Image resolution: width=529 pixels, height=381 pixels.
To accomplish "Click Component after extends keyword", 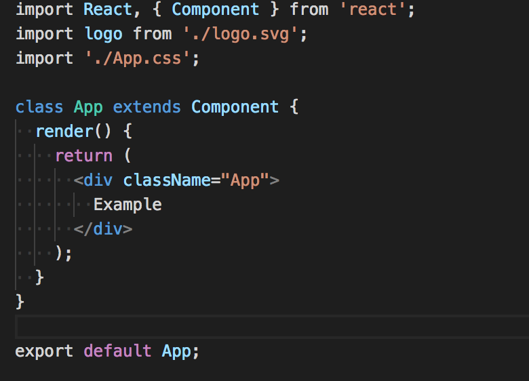I will tap(235, 107).
